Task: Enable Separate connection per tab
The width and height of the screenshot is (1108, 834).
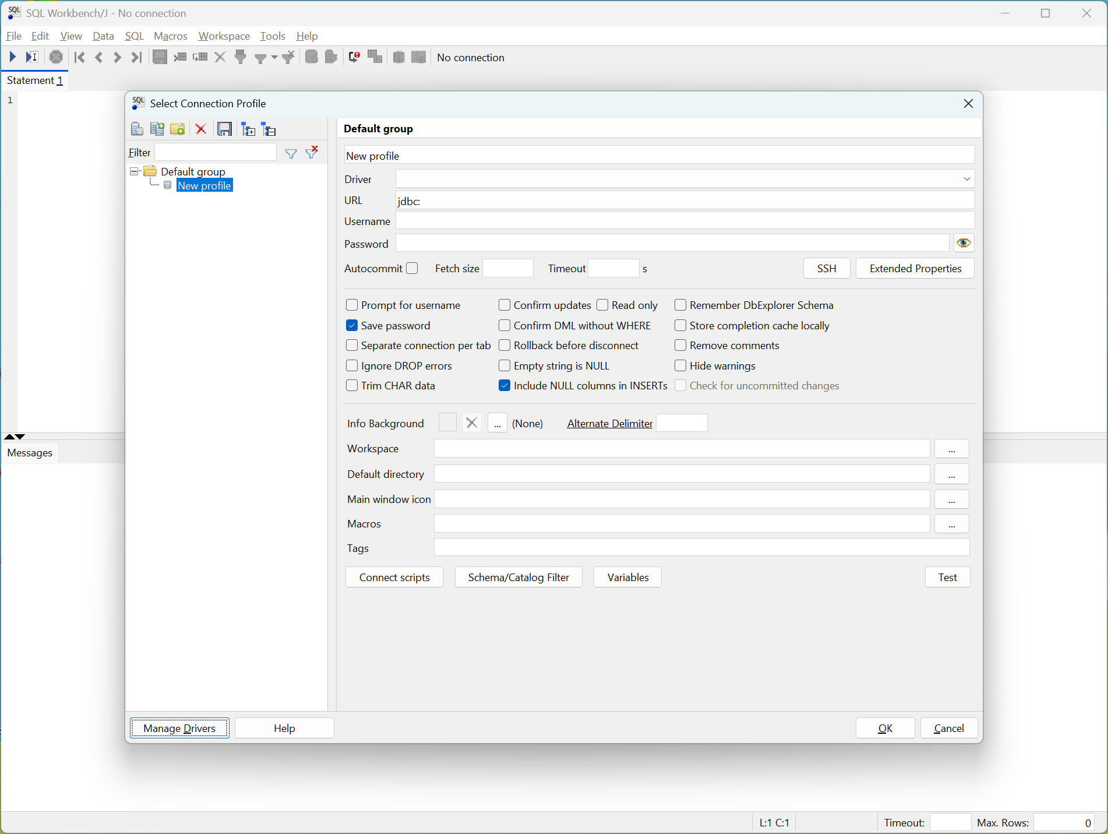Action: click(x=352, y=345)
